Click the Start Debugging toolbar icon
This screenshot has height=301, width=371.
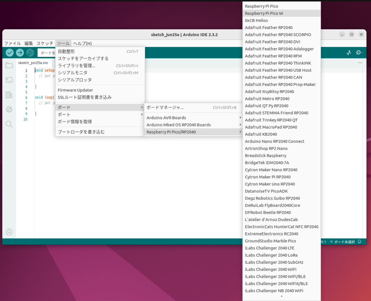pos(30,53)
